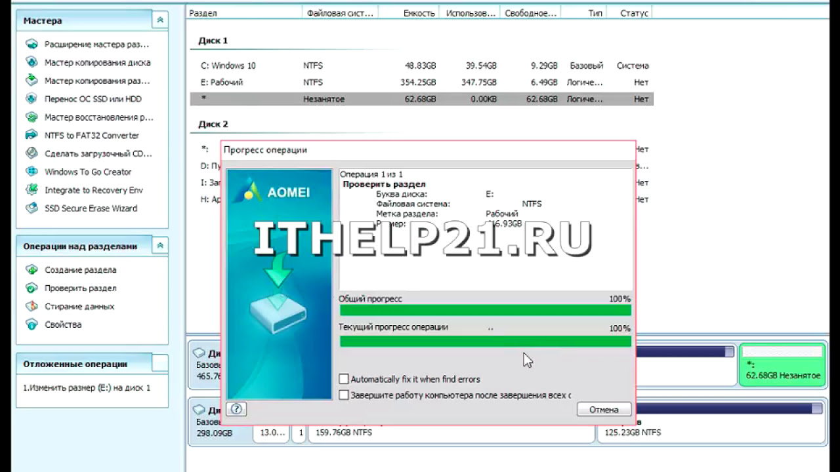Viewport: 840px width, 472px height.
Task: Click the Integrate to Recovery Env icon
Action: pos(31,190)
